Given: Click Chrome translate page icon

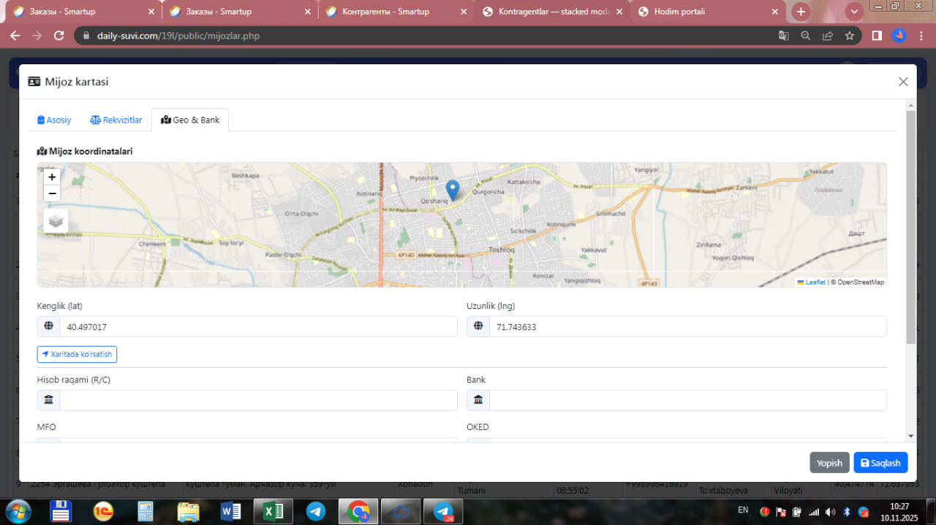Looking at the screenshot, I should pos(783,36).
